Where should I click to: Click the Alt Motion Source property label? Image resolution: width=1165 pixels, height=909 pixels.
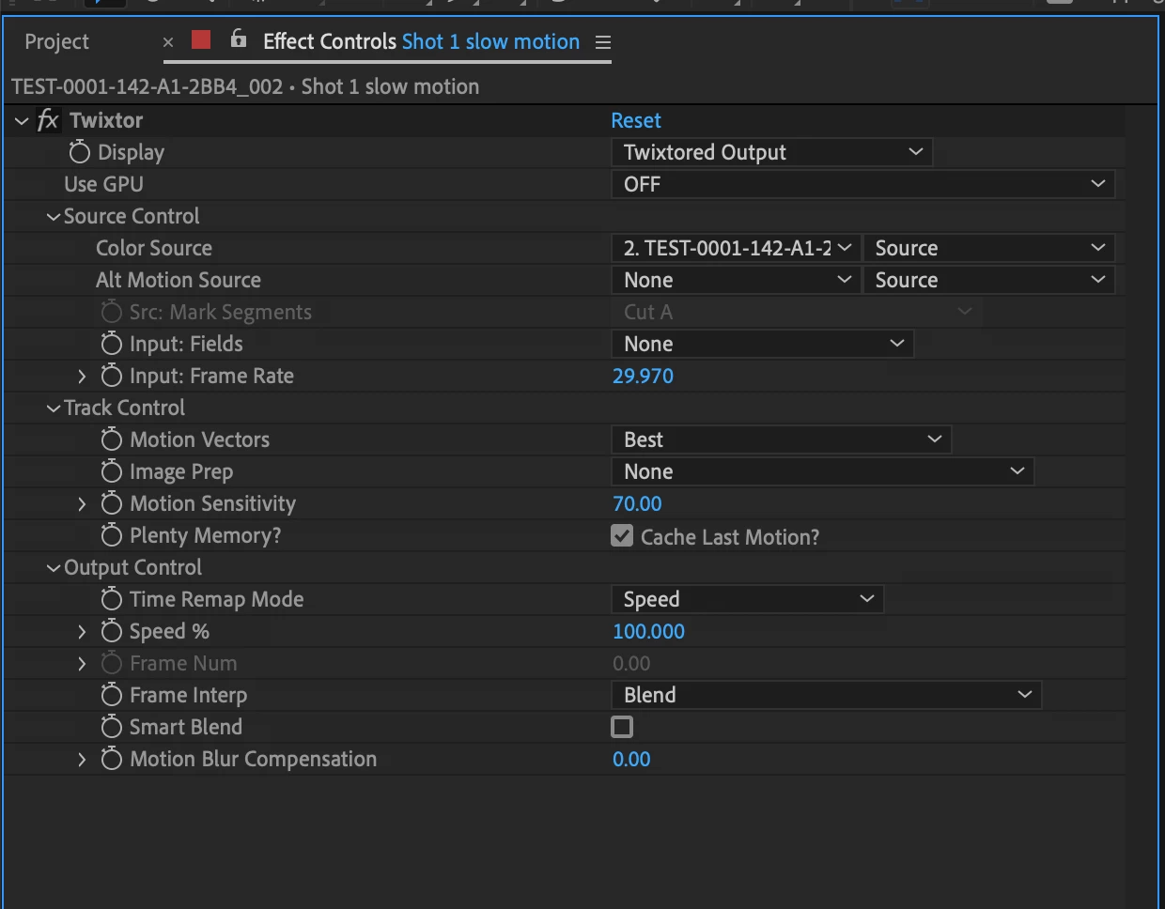point(179,280)
